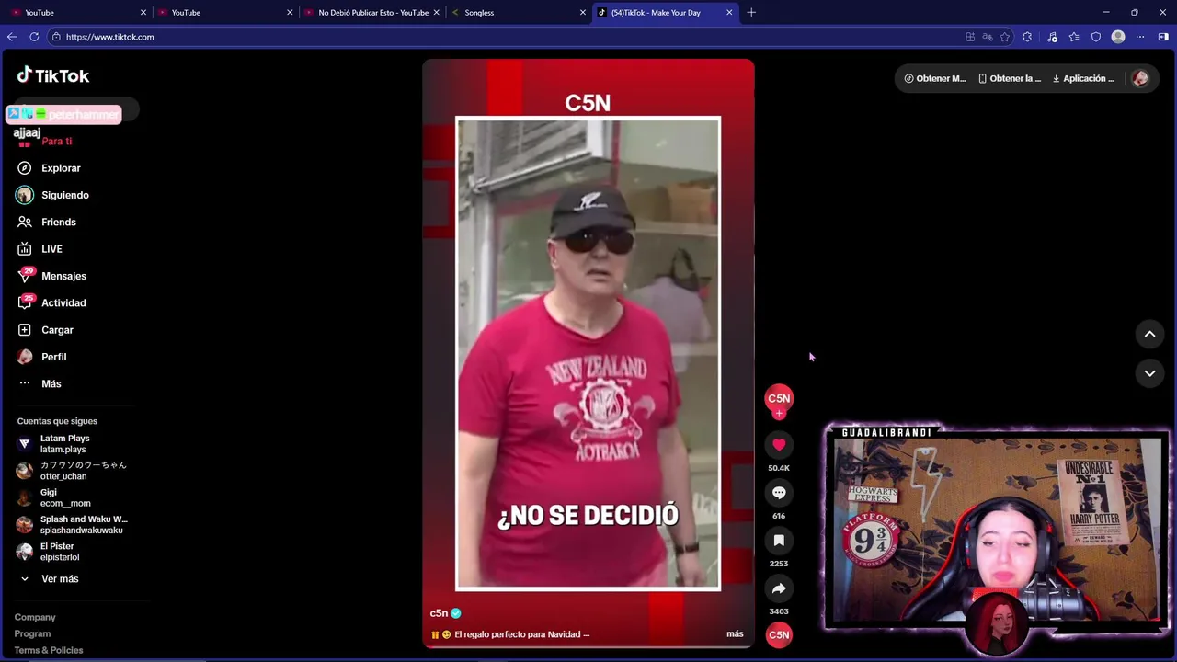Open TikTok profile avatar menu
This screenshot has height=662, width=1177.
tap(1140, 78)
